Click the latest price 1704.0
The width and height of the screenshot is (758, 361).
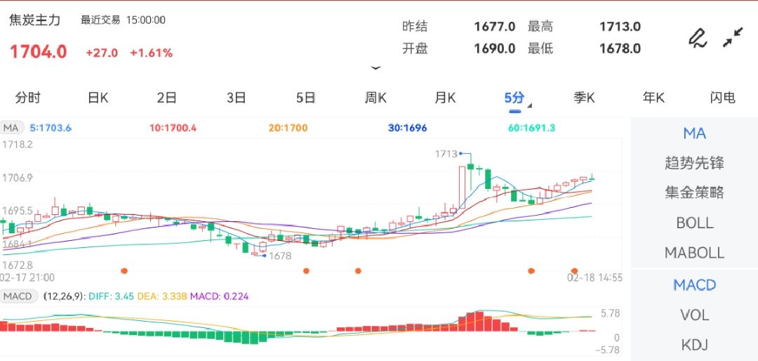coord(38,52)
